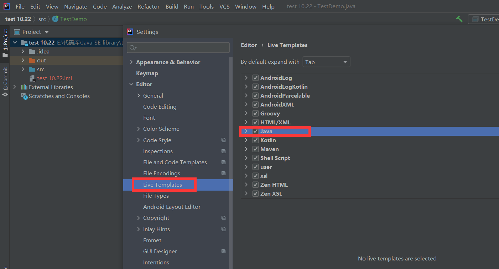
Task: Uncheck the AndroidLogKotlin template group
Action: 255,87
